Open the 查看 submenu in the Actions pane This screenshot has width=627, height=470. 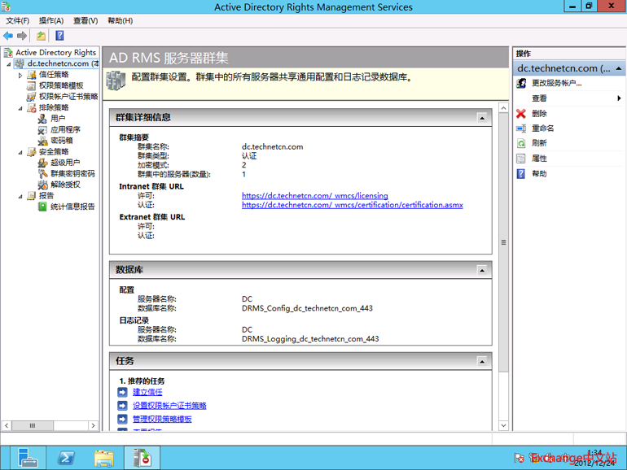[539, 98]
